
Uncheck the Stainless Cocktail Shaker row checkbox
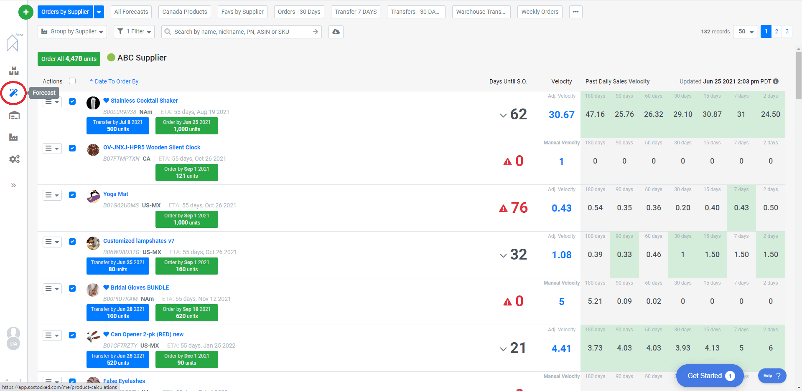tap(72, 101)
